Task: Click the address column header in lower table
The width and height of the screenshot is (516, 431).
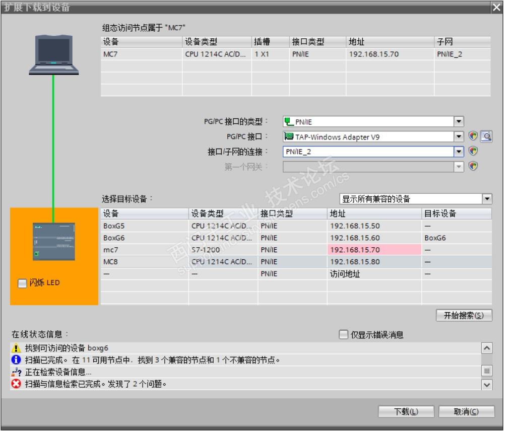Action: pos(374,213)
